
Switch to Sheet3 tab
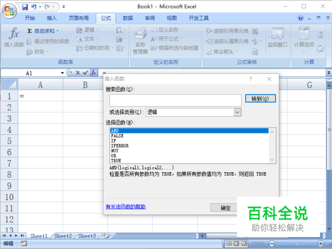[x=87, y=236]
